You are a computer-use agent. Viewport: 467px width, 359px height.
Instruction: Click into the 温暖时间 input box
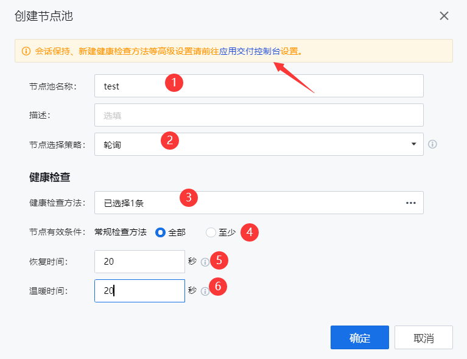tap(139, 291)
